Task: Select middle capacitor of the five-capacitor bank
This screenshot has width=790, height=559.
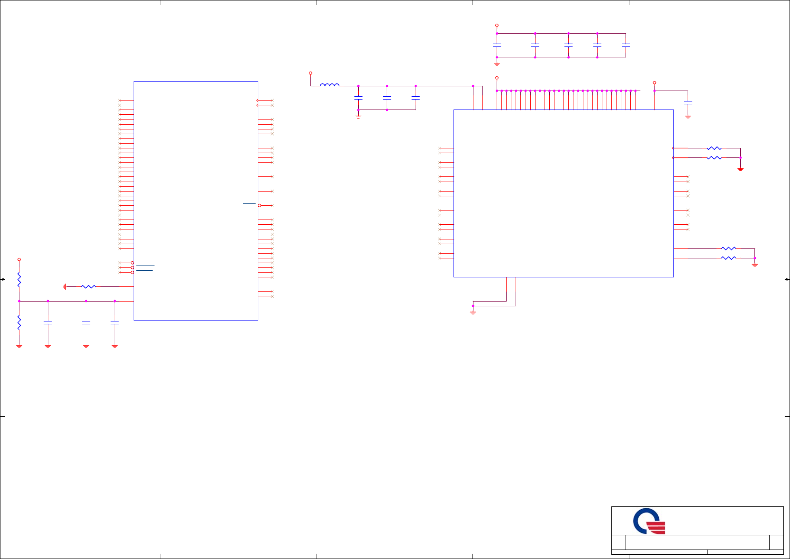Action: tap(568, 45)
